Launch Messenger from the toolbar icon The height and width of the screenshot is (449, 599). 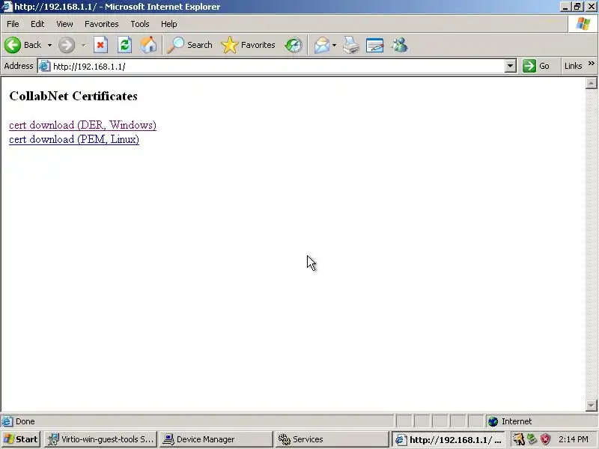tap(400, 45)
